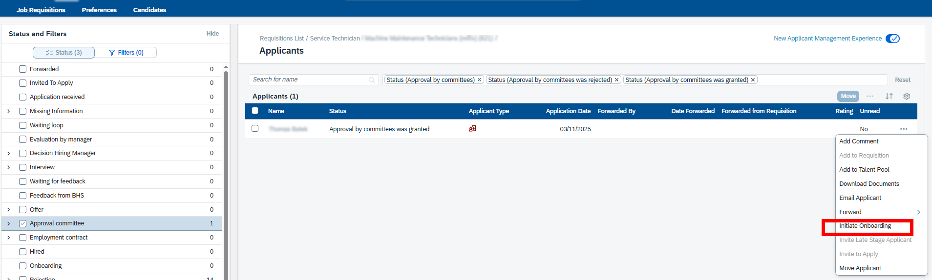Open the more actions ellipsis beside Move
The image size is (932, 280).
(x=870, y=96)
